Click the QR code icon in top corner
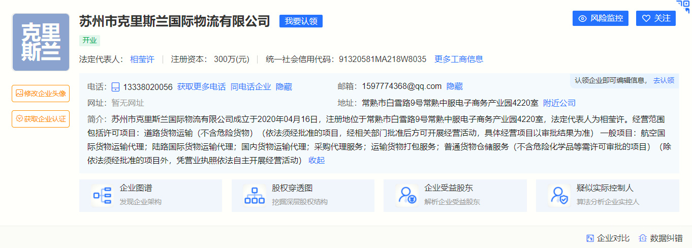The width and height of the screenshot is (692, 248). (x=684, y=6)
